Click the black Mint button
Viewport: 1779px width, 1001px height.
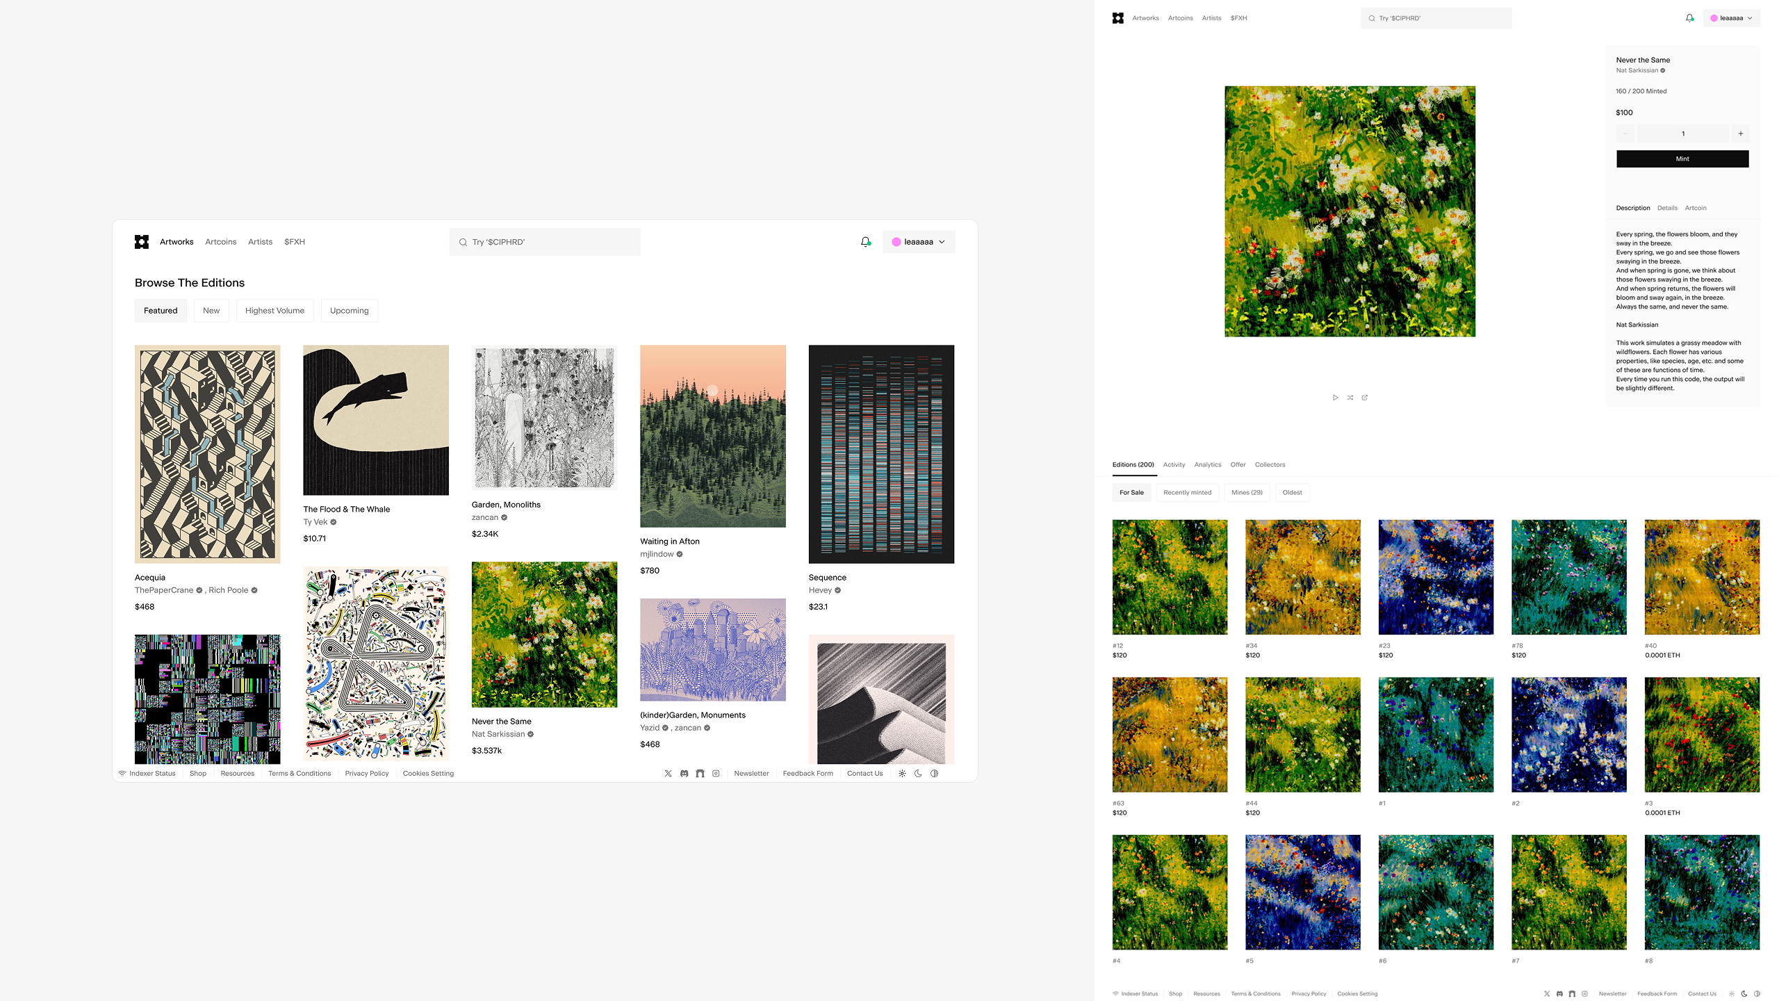click(x=1682, y=158)
